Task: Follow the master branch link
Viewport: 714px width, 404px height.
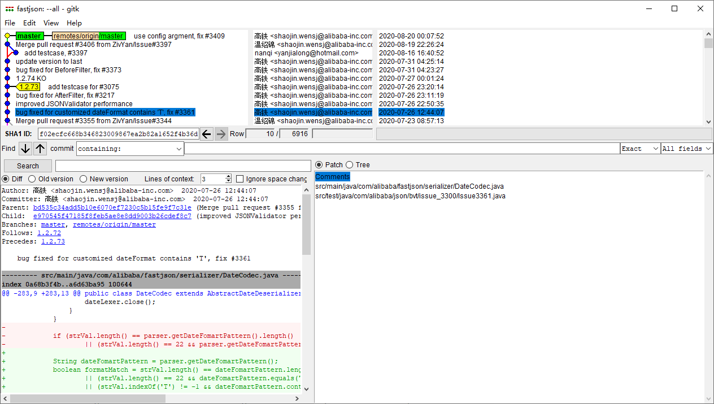Action: click(53, 225)
